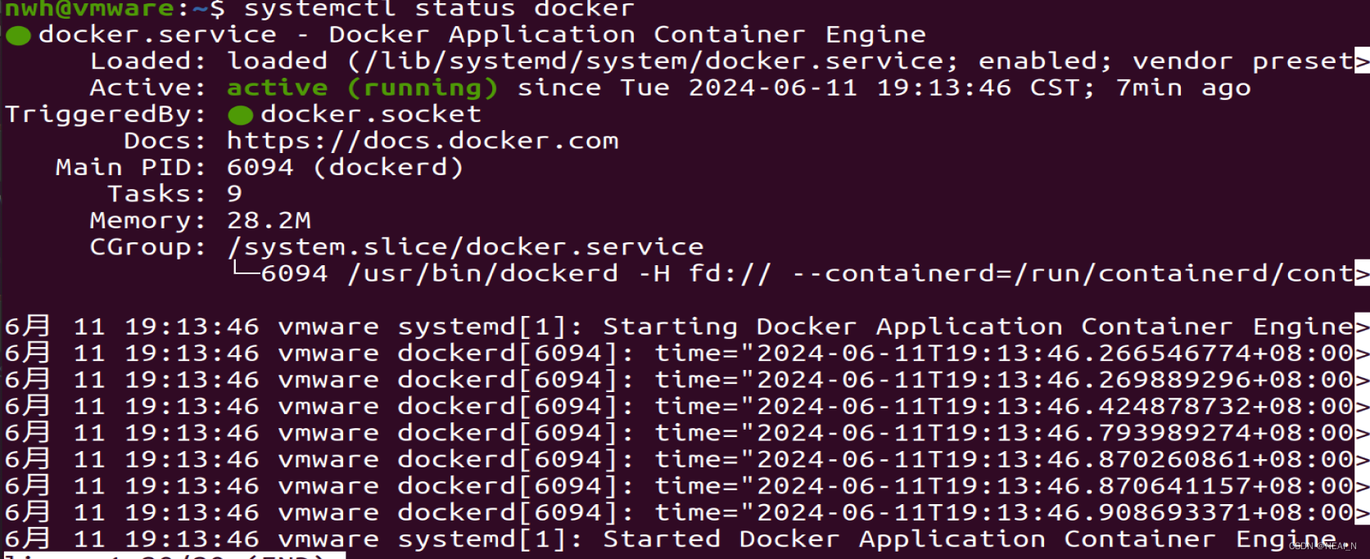Screen dimensions: 1370x559
Task: Click the green "active (running)" status text
Action: [x=362, y=88]
